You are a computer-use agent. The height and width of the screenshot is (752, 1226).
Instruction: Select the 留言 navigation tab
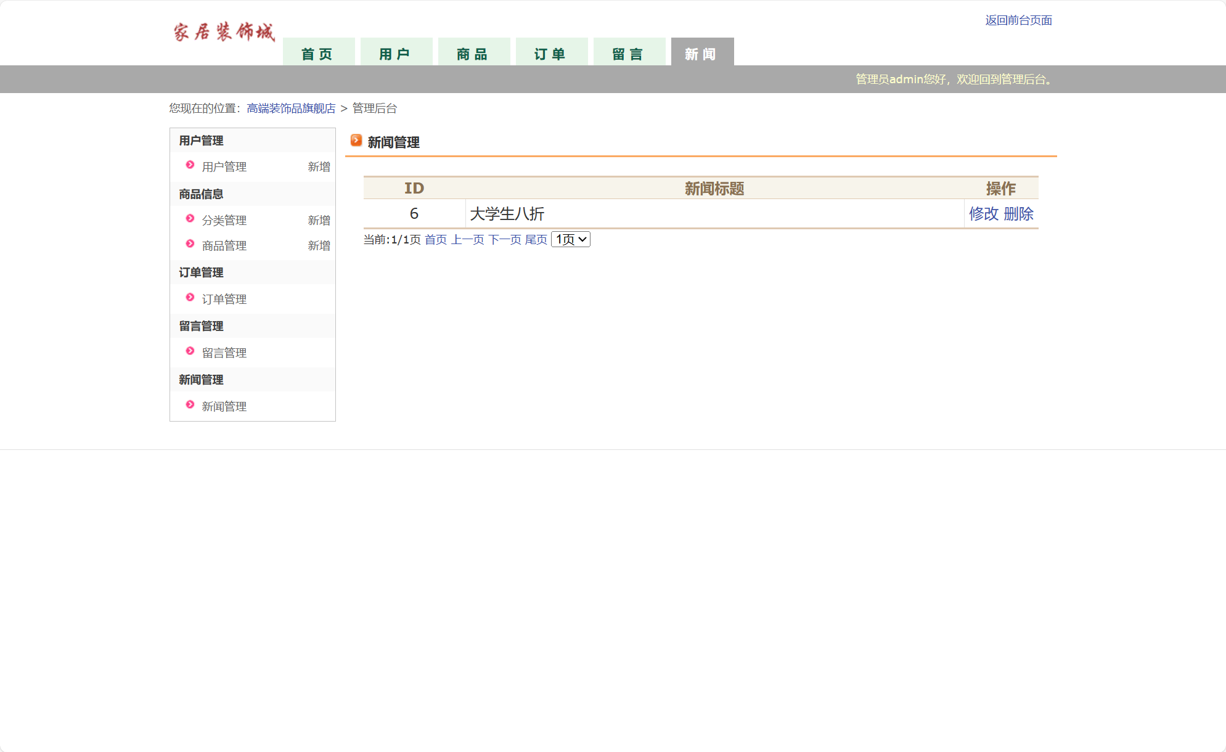click(629, 54)
